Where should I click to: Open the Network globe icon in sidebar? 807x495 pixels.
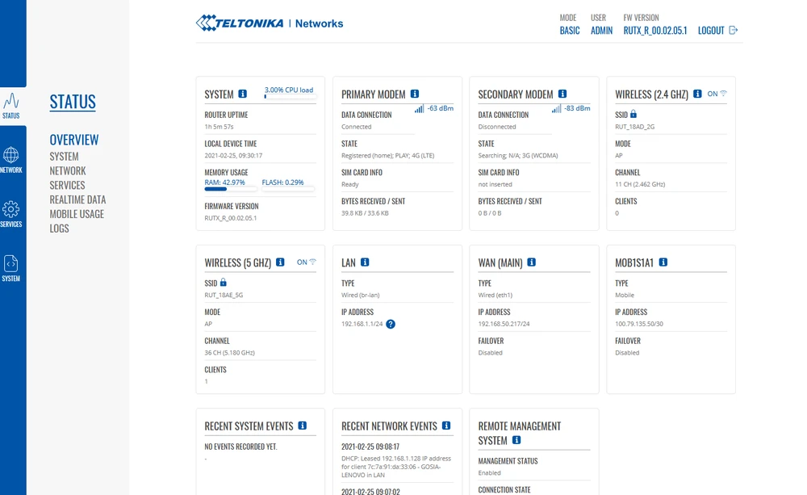11,155
